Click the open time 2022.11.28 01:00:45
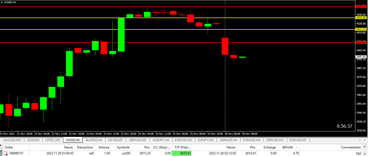This screenshot has height=156, width=368. coord(60,153)
